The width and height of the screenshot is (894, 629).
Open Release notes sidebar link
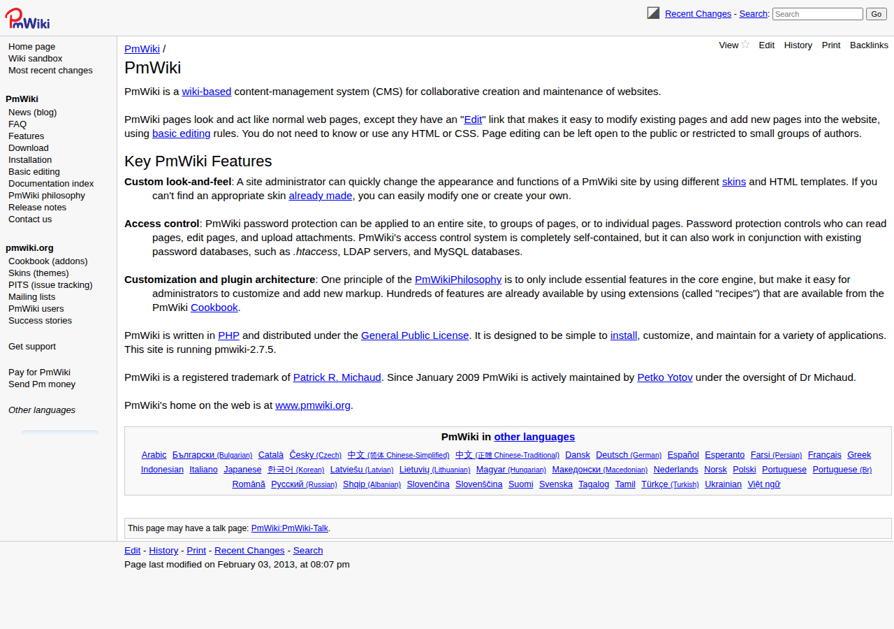[x=38, y=208]
